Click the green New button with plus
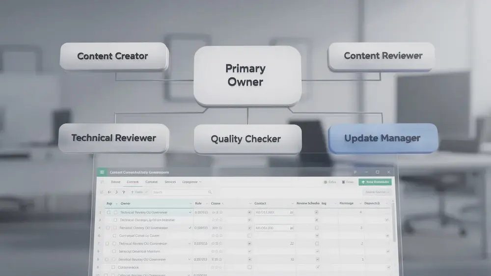This screenshot has width=491, height=276. click(375, 182)
